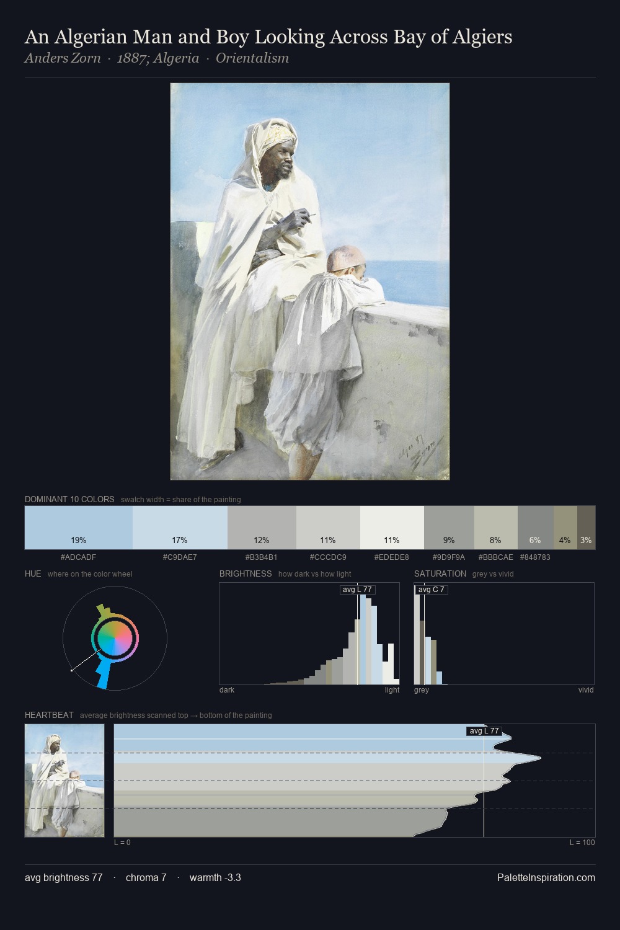Click the 'grey' axis label
Screen dimensions: 620x930
[x=422, y=690]
